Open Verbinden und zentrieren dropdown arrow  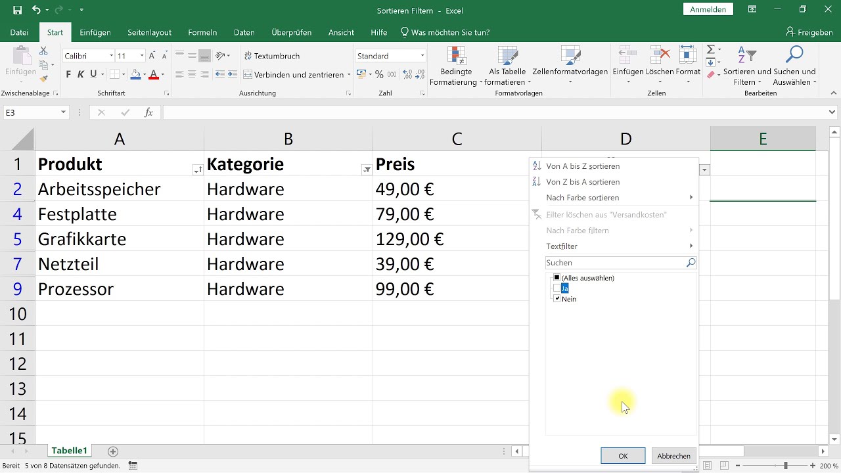[349, 74]
